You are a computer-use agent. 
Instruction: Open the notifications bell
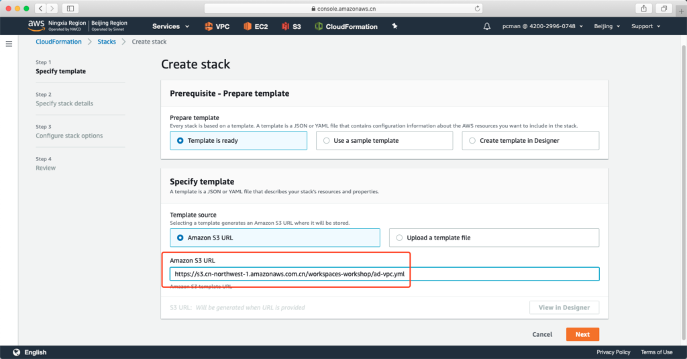tap(486, 26)
